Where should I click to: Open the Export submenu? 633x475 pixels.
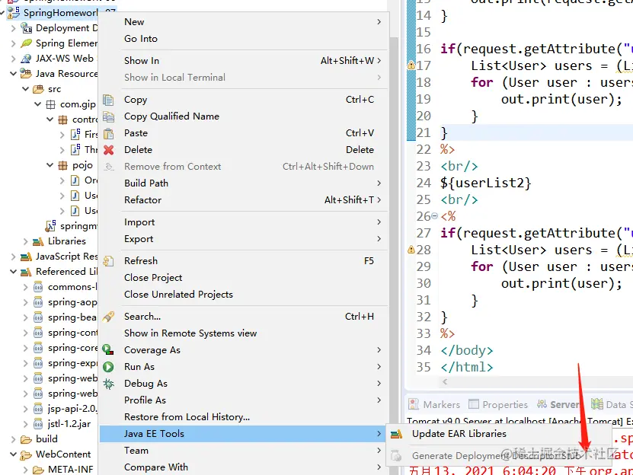pyautogui.click(x=244, y=239)
